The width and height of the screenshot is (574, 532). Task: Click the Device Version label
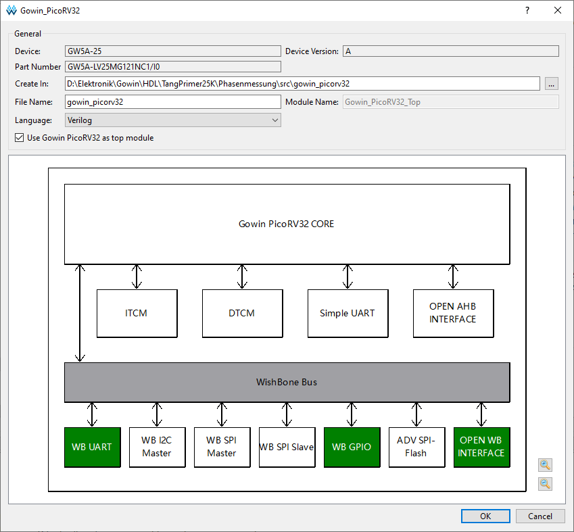(312, 51)
